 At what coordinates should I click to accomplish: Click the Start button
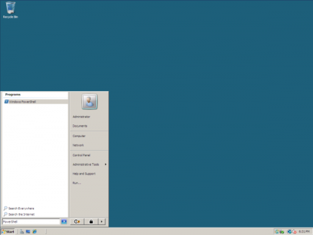tap(8, 231)
